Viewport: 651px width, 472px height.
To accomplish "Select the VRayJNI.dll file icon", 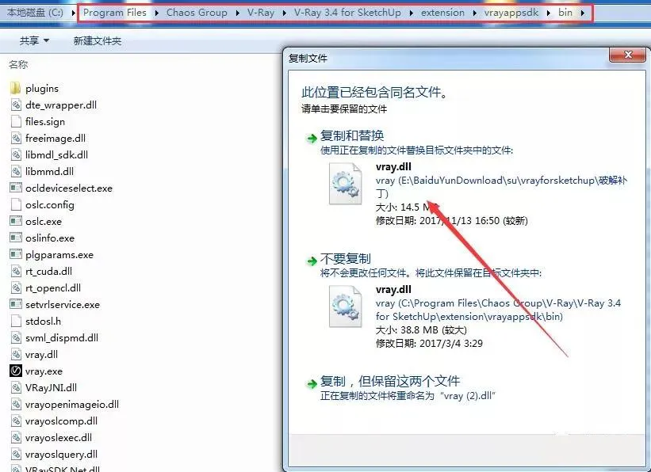I will coord(16,387).
